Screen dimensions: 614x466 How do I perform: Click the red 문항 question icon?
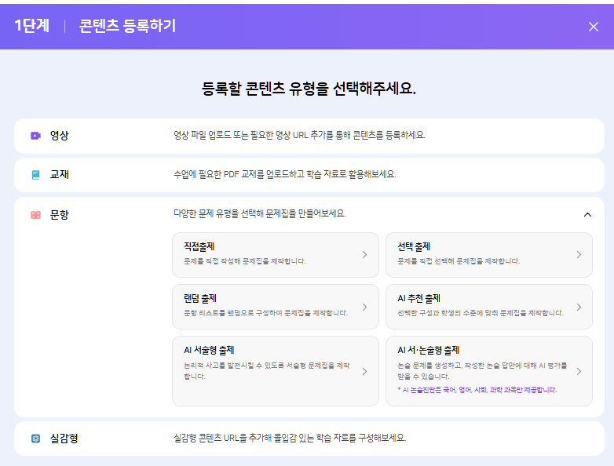point(35,215)
